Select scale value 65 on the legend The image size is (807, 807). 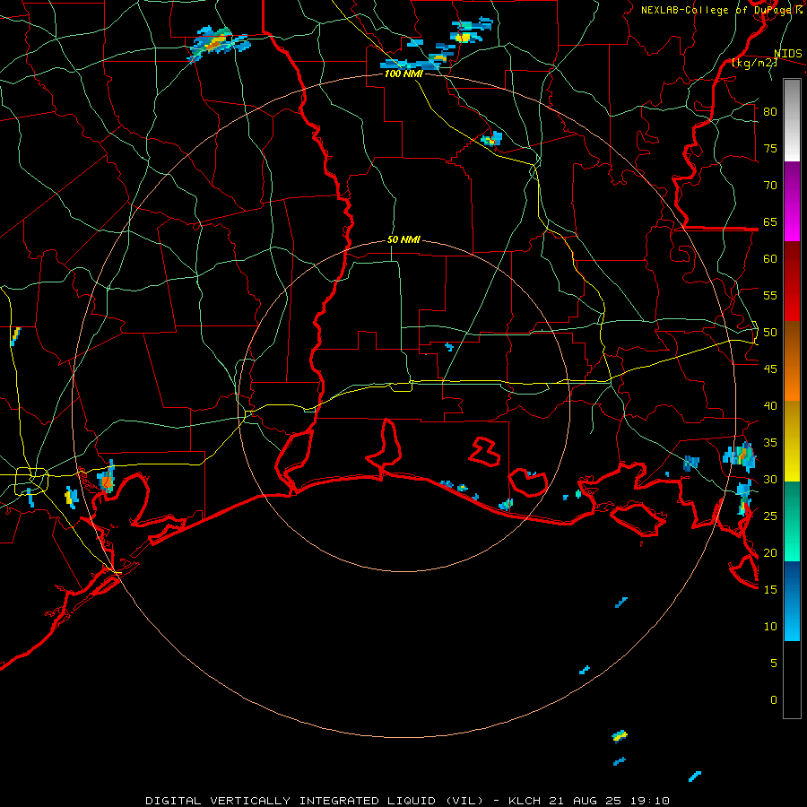[770, 221]
